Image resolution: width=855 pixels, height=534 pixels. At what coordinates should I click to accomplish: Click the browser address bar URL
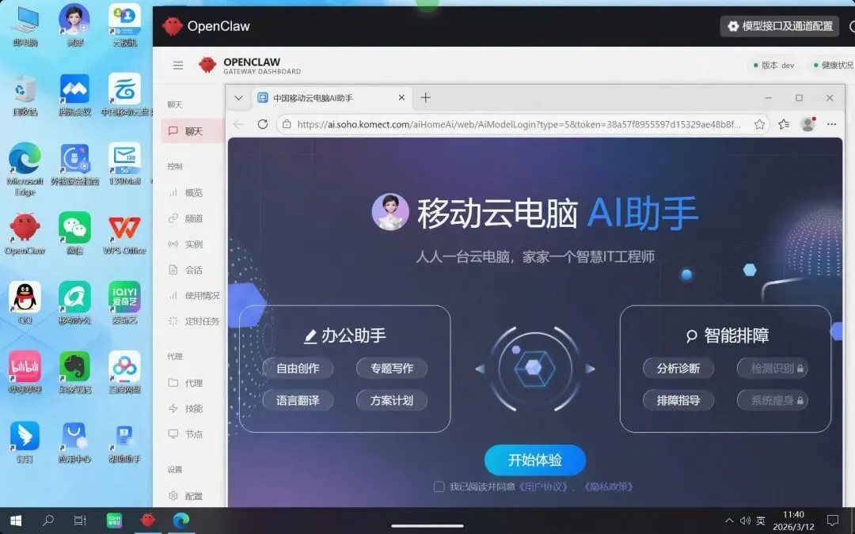(x=519, y=124)
